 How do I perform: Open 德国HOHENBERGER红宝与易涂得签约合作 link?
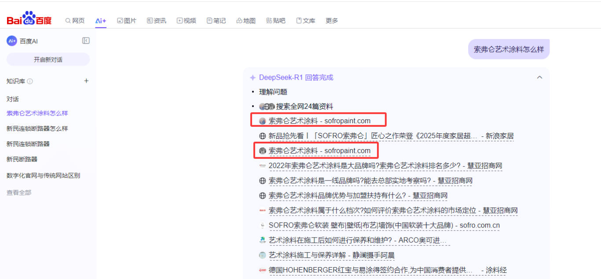click(388, 270)
